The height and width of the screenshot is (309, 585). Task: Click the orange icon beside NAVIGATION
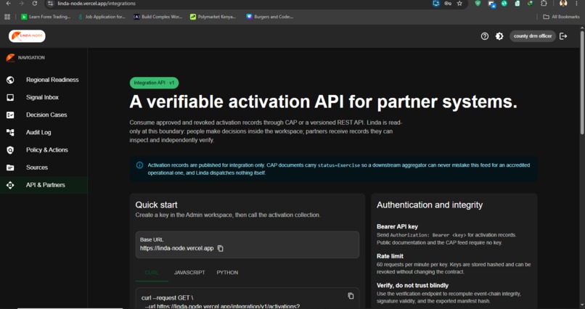click(10, 58)
